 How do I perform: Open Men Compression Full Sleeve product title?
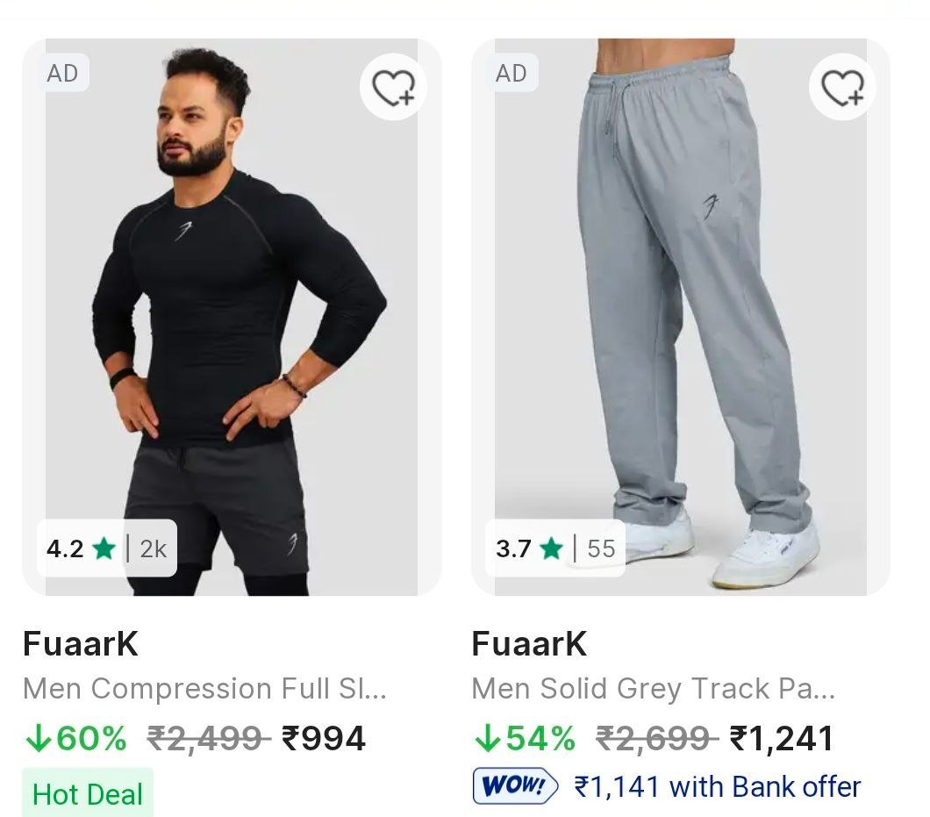tap(204, 689)
